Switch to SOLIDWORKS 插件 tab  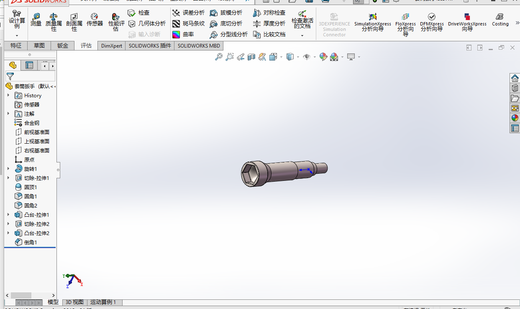[x=150, y=46]
